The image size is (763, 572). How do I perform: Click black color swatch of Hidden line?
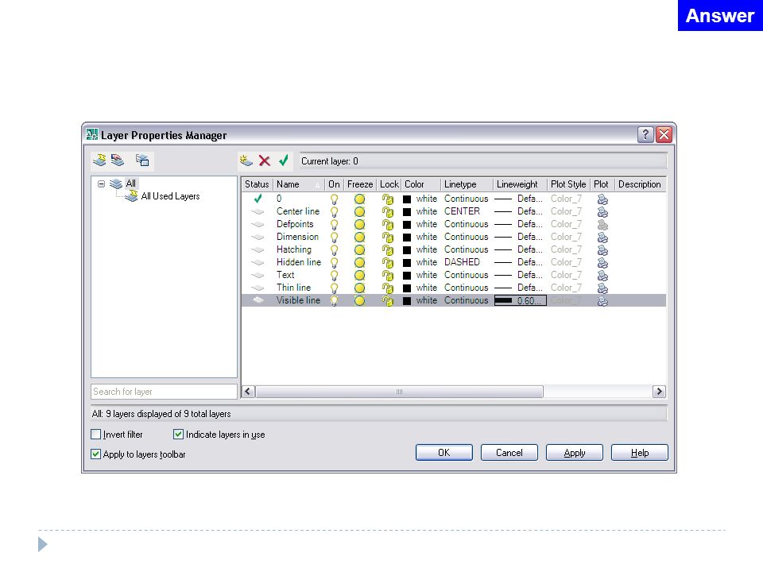pos(407,263)
